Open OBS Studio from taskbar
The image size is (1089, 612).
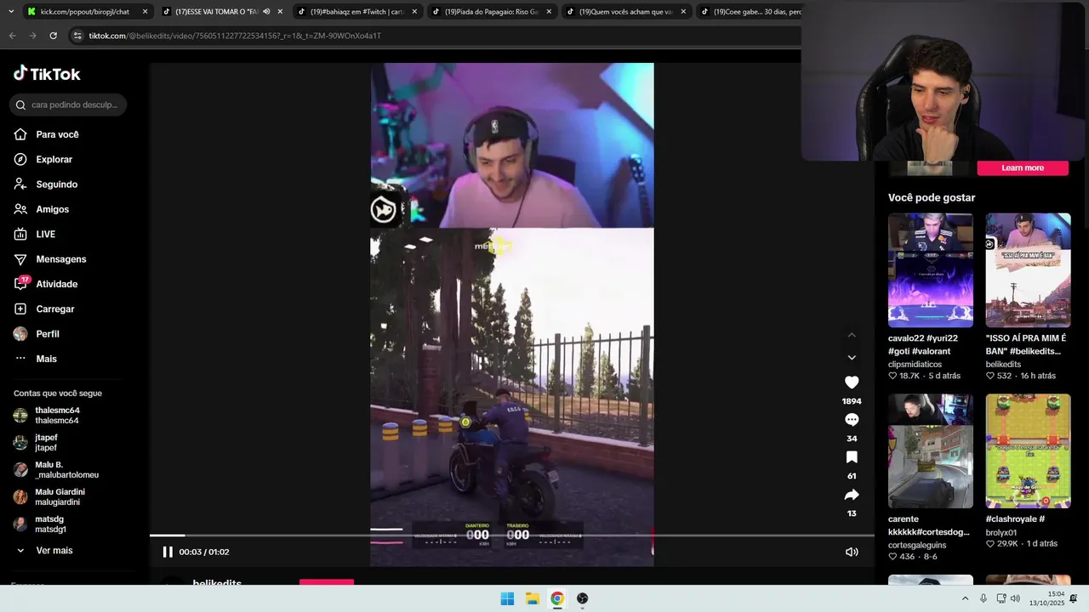tap(583, 598)
